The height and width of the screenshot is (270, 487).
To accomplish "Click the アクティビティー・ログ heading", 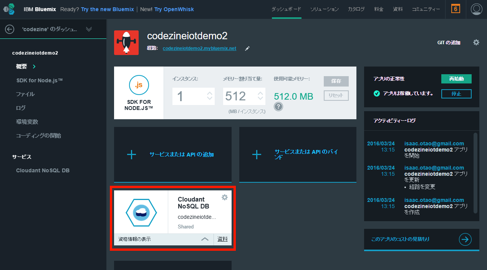I will [394, 120].
